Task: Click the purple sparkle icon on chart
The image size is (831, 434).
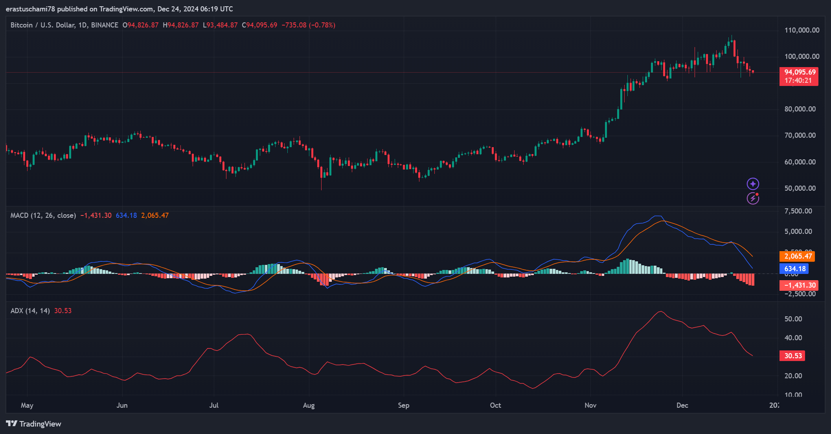Action: click(x=753, y=184)
